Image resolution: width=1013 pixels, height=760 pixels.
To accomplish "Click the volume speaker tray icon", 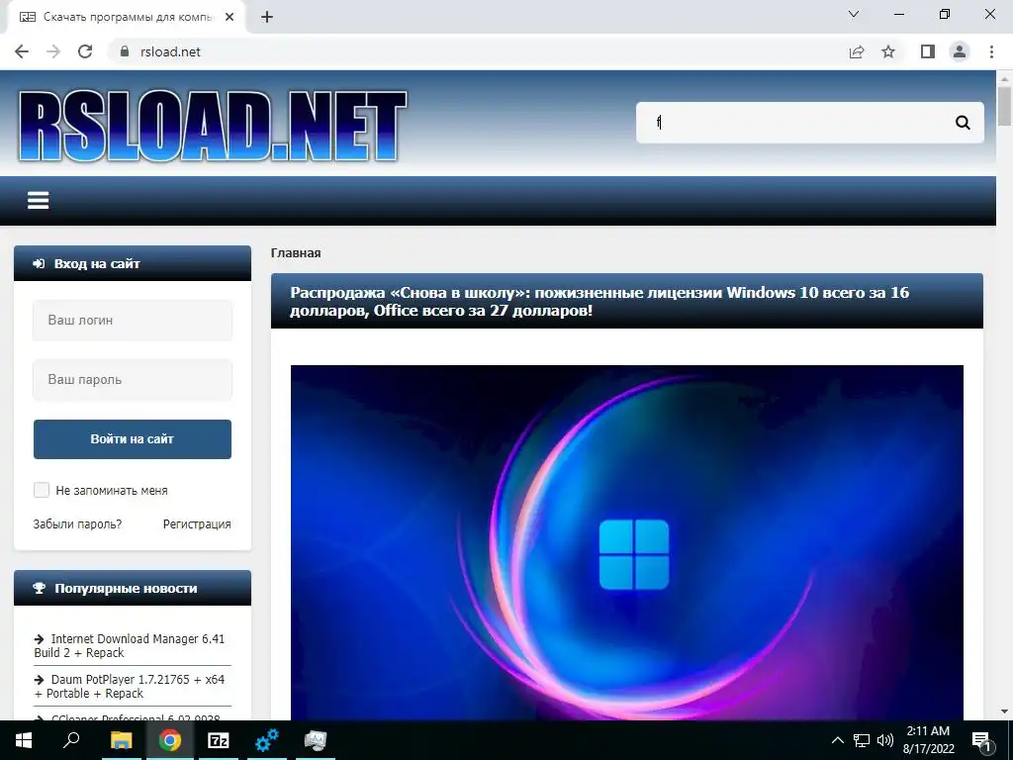I will [x=885, y=740].
